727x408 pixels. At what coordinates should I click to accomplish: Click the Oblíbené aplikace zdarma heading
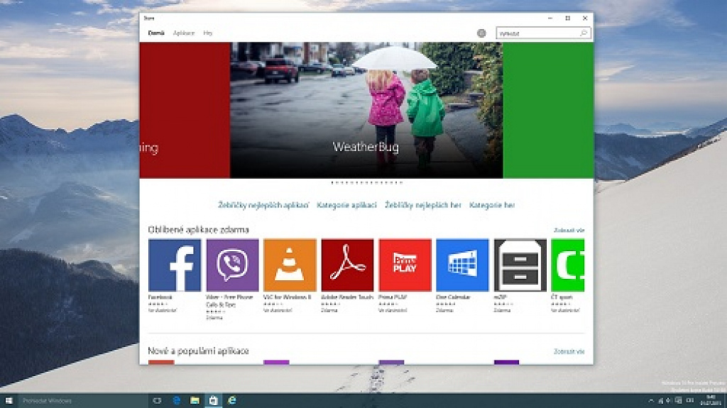point(199,229)
